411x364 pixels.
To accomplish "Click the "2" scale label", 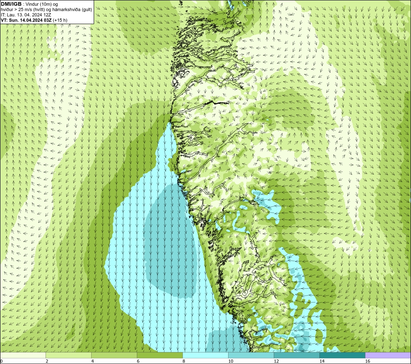I will pyautogui.click(x=47, y=361).
